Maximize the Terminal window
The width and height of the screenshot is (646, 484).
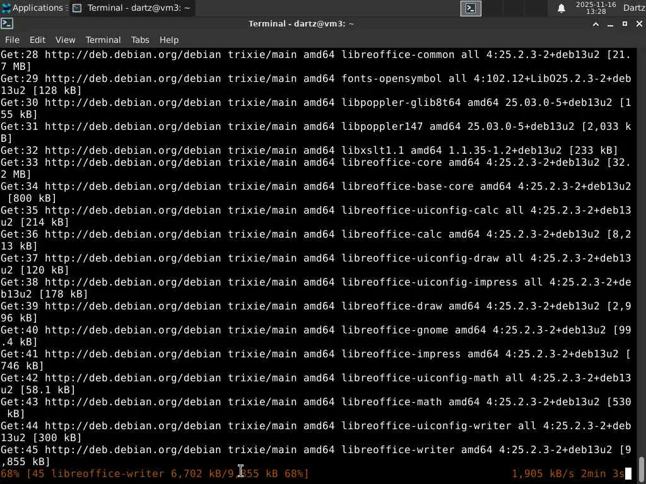pyautogui.click(x=625, y=24)
